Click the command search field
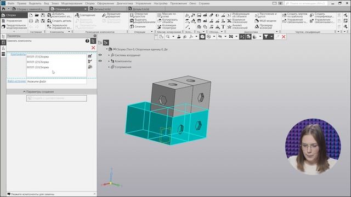 click(x=306, y=3)
